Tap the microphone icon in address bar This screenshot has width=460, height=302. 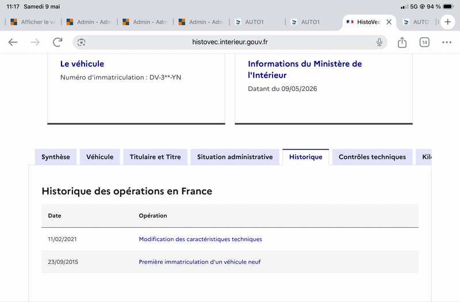coord(379,42)
